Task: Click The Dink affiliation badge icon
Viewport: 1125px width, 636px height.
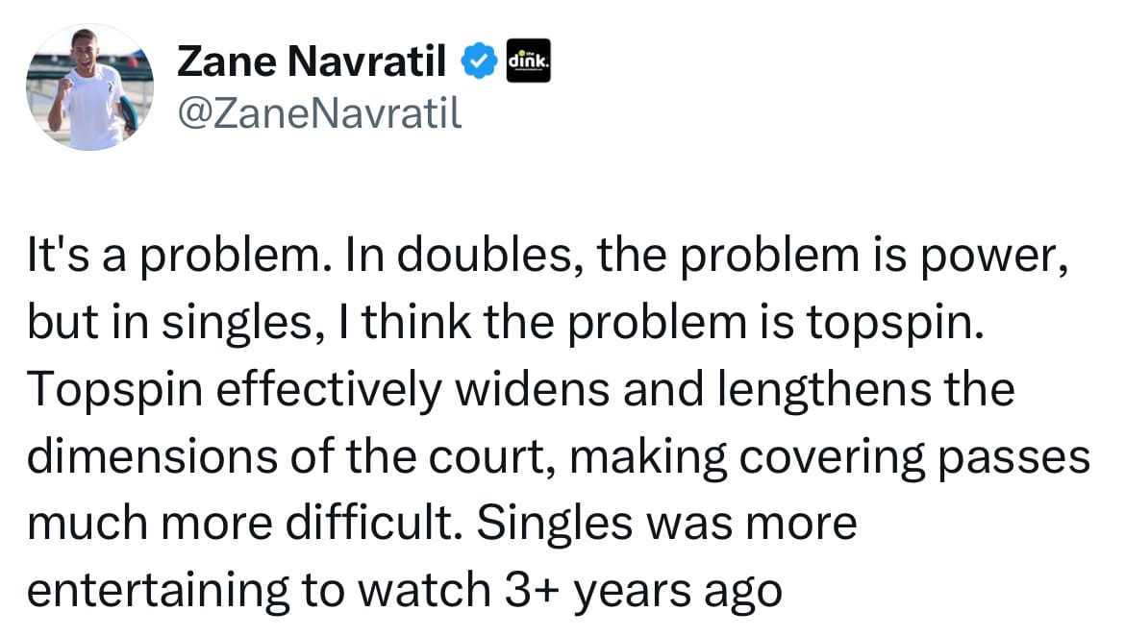Action: [527, 63]
